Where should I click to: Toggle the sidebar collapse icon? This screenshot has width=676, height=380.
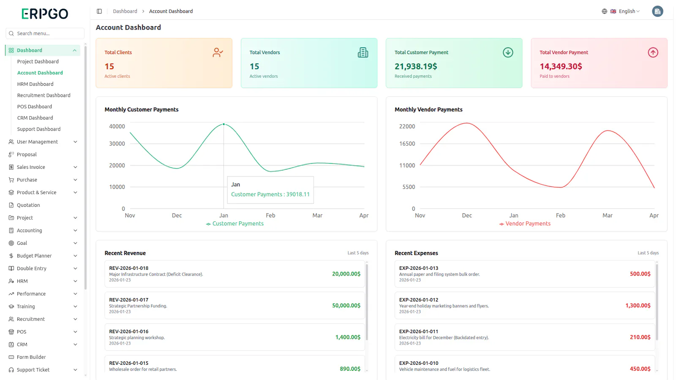click(x=99, y=11)
